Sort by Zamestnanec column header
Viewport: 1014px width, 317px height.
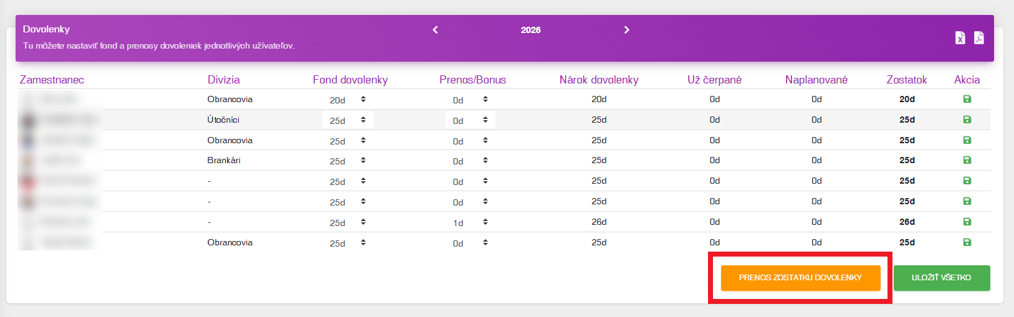(52, 80)
